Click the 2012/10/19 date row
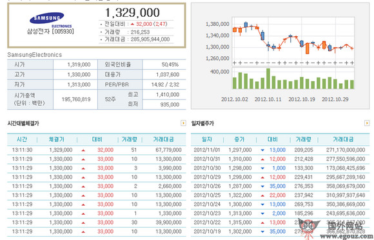This screenshot has width=374, height=240. [x=280, y=232]
